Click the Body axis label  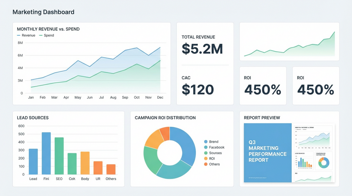click(85, 179)
